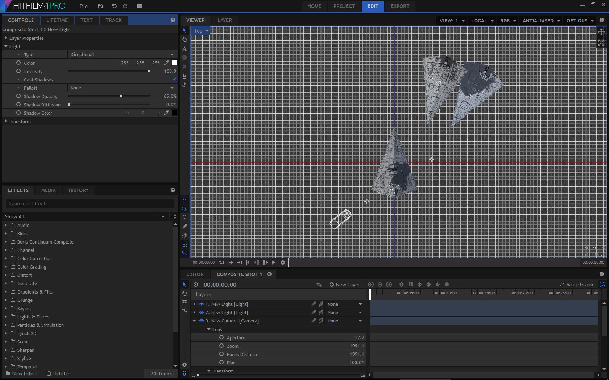Click the Set Out point icon

click(x=239, y=262)
